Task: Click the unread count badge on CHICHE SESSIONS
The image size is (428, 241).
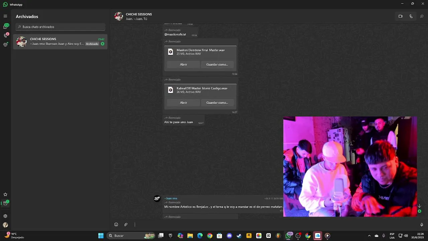Action: click(x=103, y=44)
